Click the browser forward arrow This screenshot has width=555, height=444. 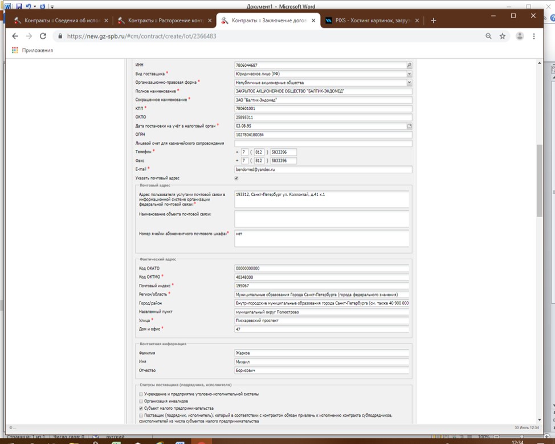[x=29, y=36]
